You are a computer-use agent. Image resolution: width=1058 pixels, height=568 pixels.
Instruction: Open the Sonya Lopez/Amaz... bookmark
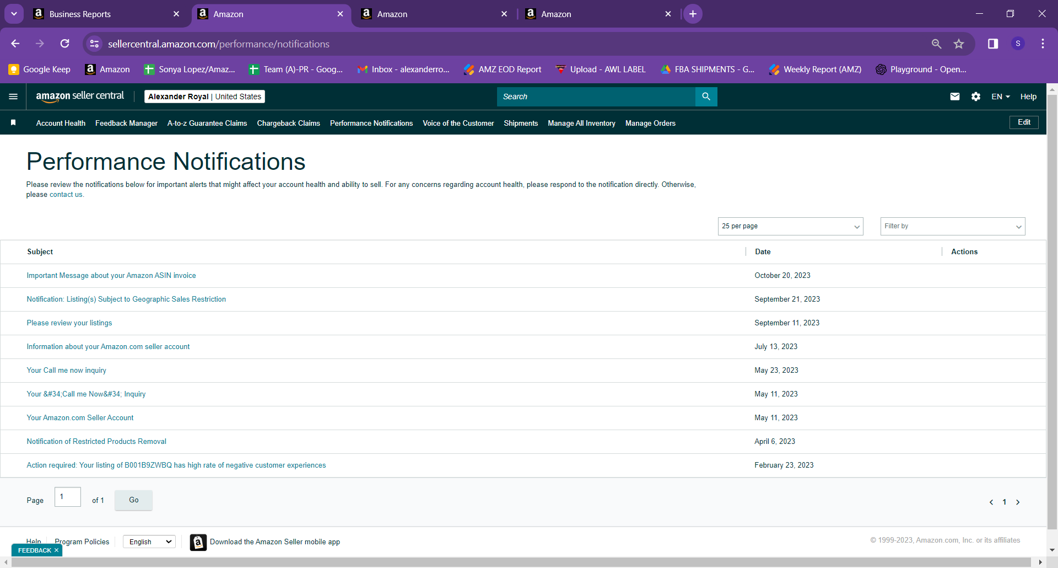click(190, 69)
